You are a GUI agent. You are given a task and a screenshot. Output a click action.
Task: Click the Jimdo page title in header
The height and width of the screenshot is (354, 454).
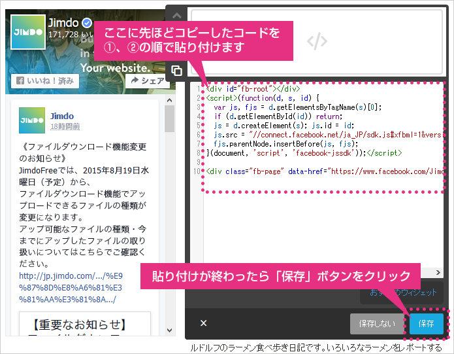click(x=63, y=23)
